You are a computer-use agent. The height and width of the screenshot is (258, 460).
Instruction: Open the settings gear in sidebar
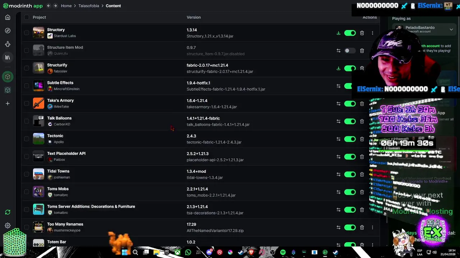(x=8, y=225)
